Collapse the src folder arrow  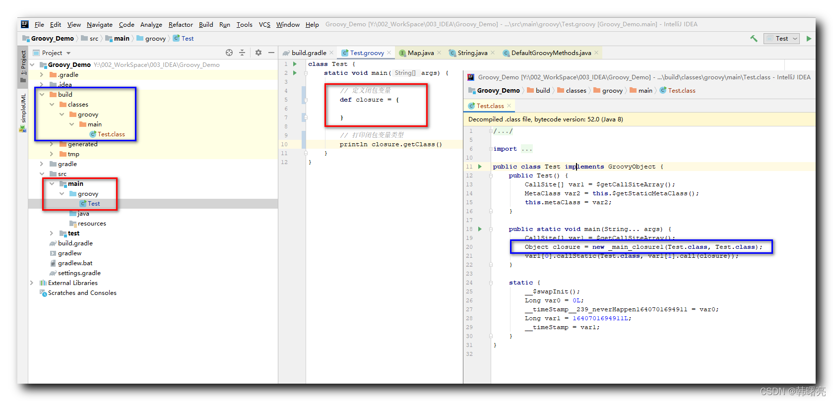point(42,174)
